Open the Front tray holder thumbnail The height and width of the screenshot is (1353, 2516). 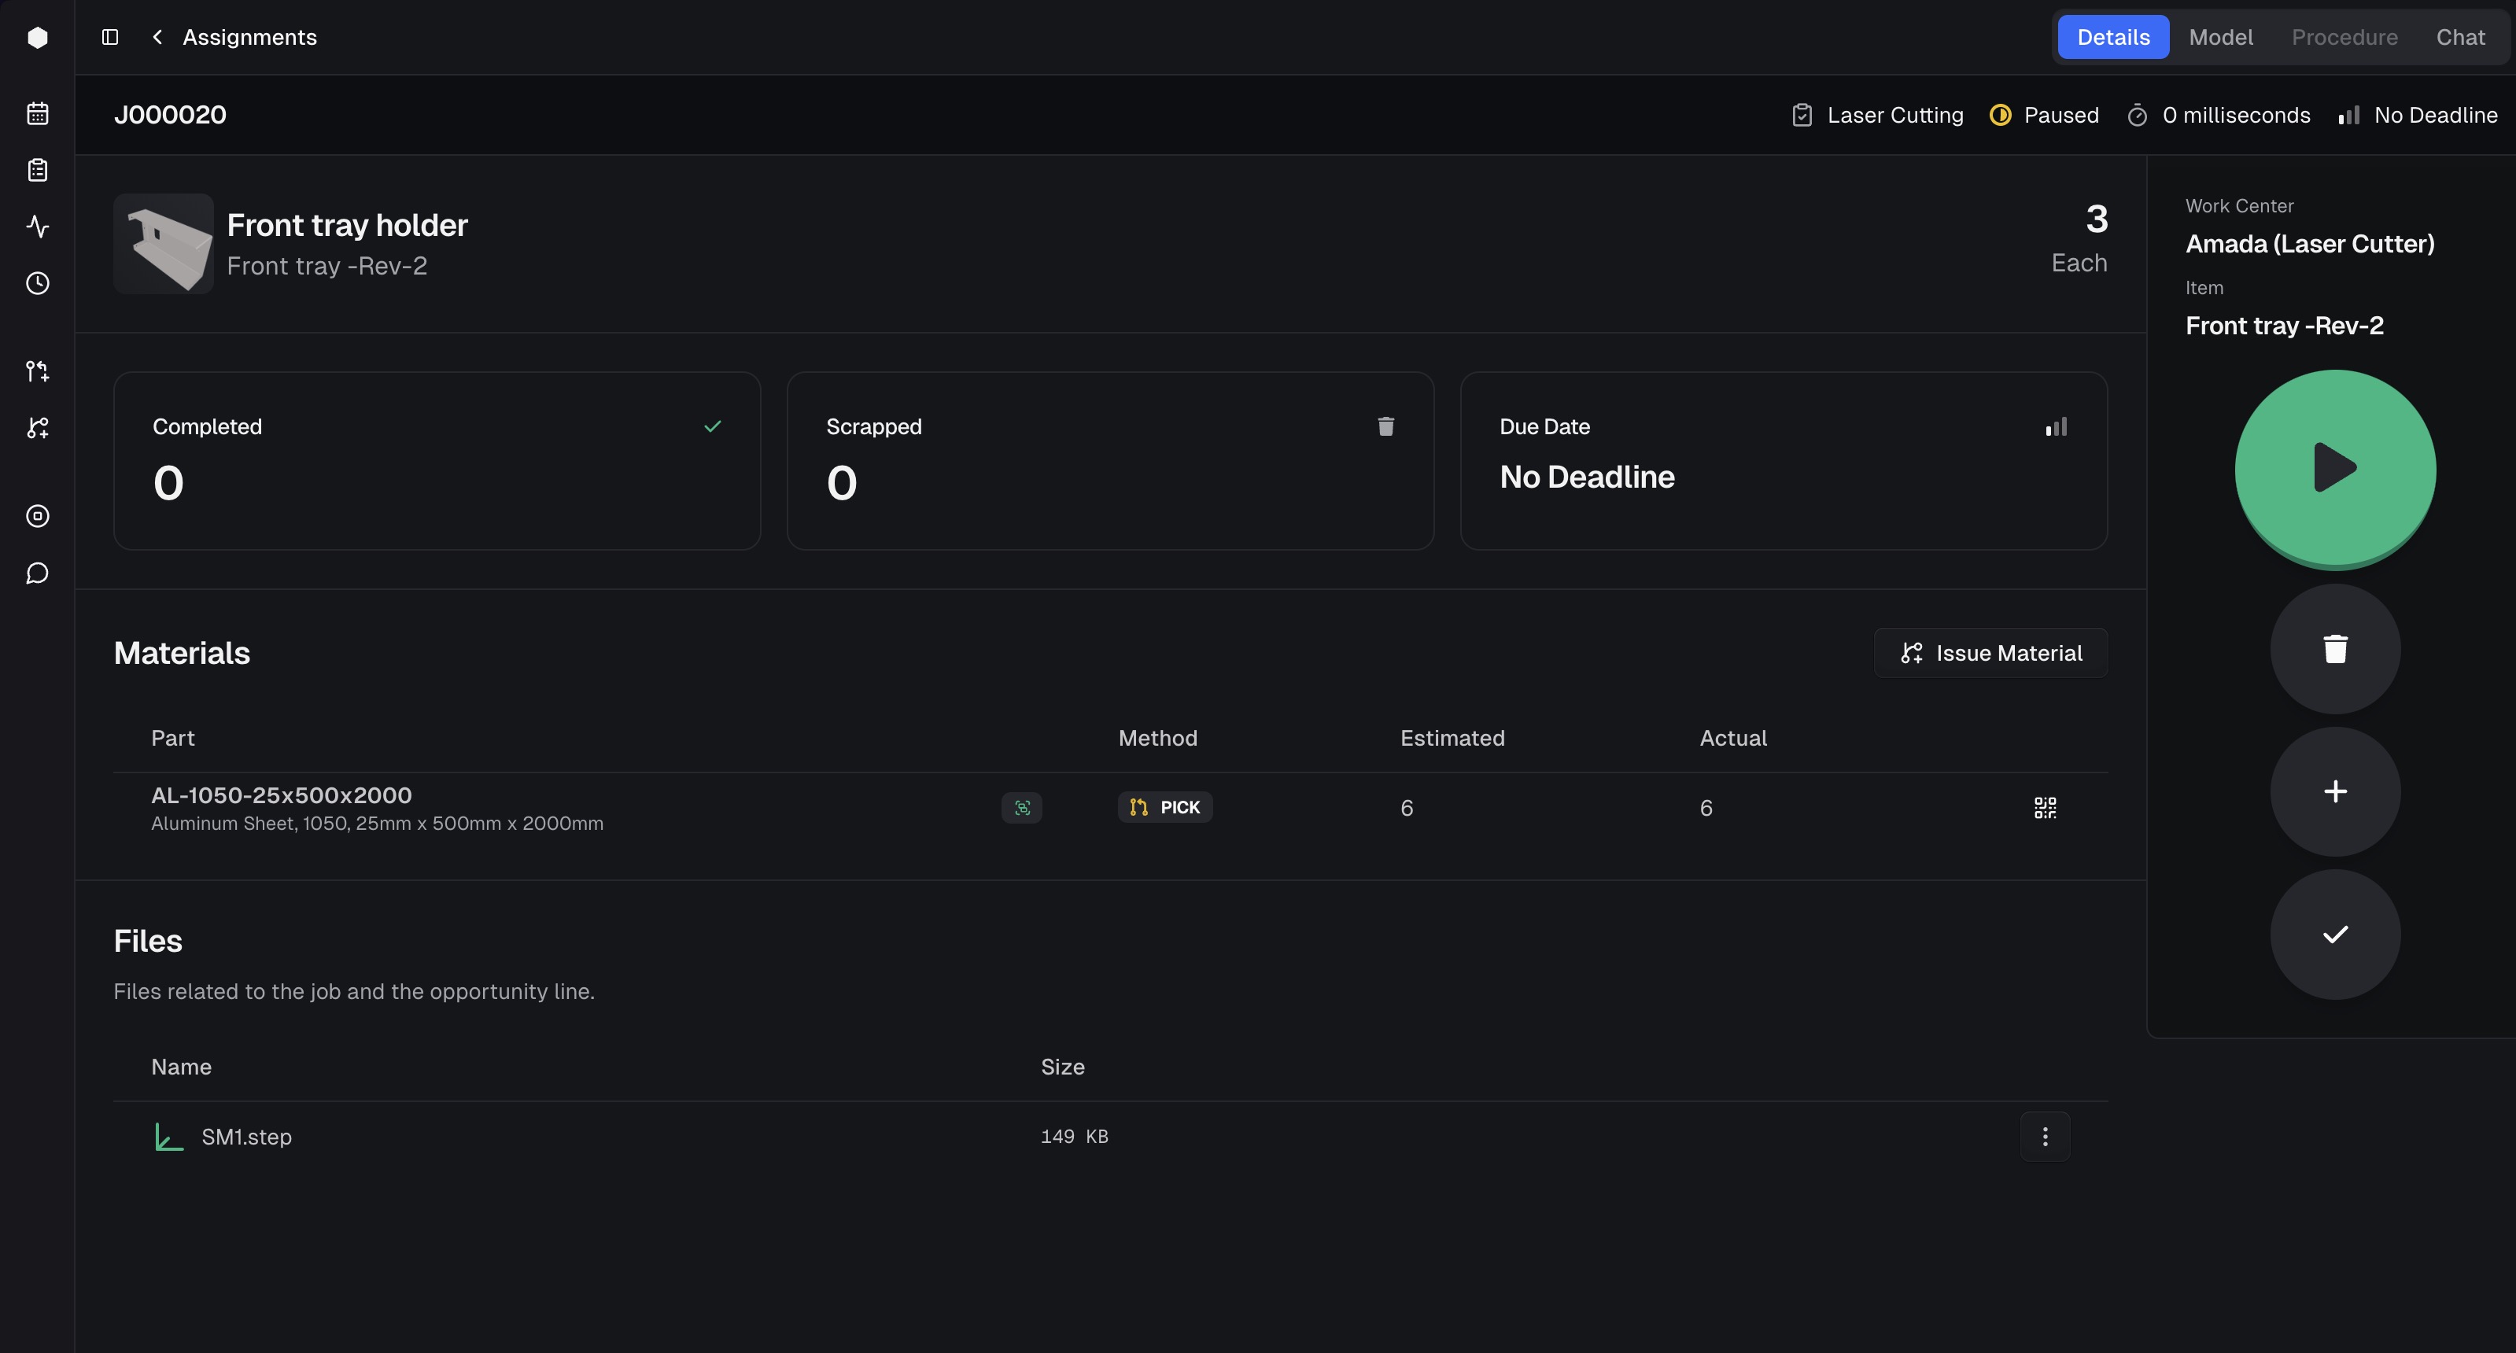click(x=163, y=243)
